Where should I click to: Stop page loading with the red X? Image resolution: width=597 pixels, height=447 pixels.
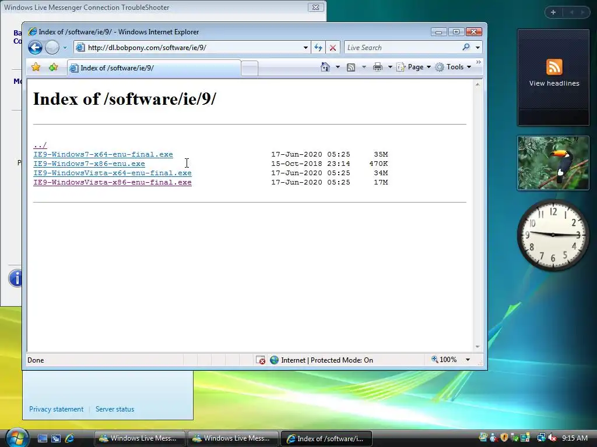click(x=333, y=48)
